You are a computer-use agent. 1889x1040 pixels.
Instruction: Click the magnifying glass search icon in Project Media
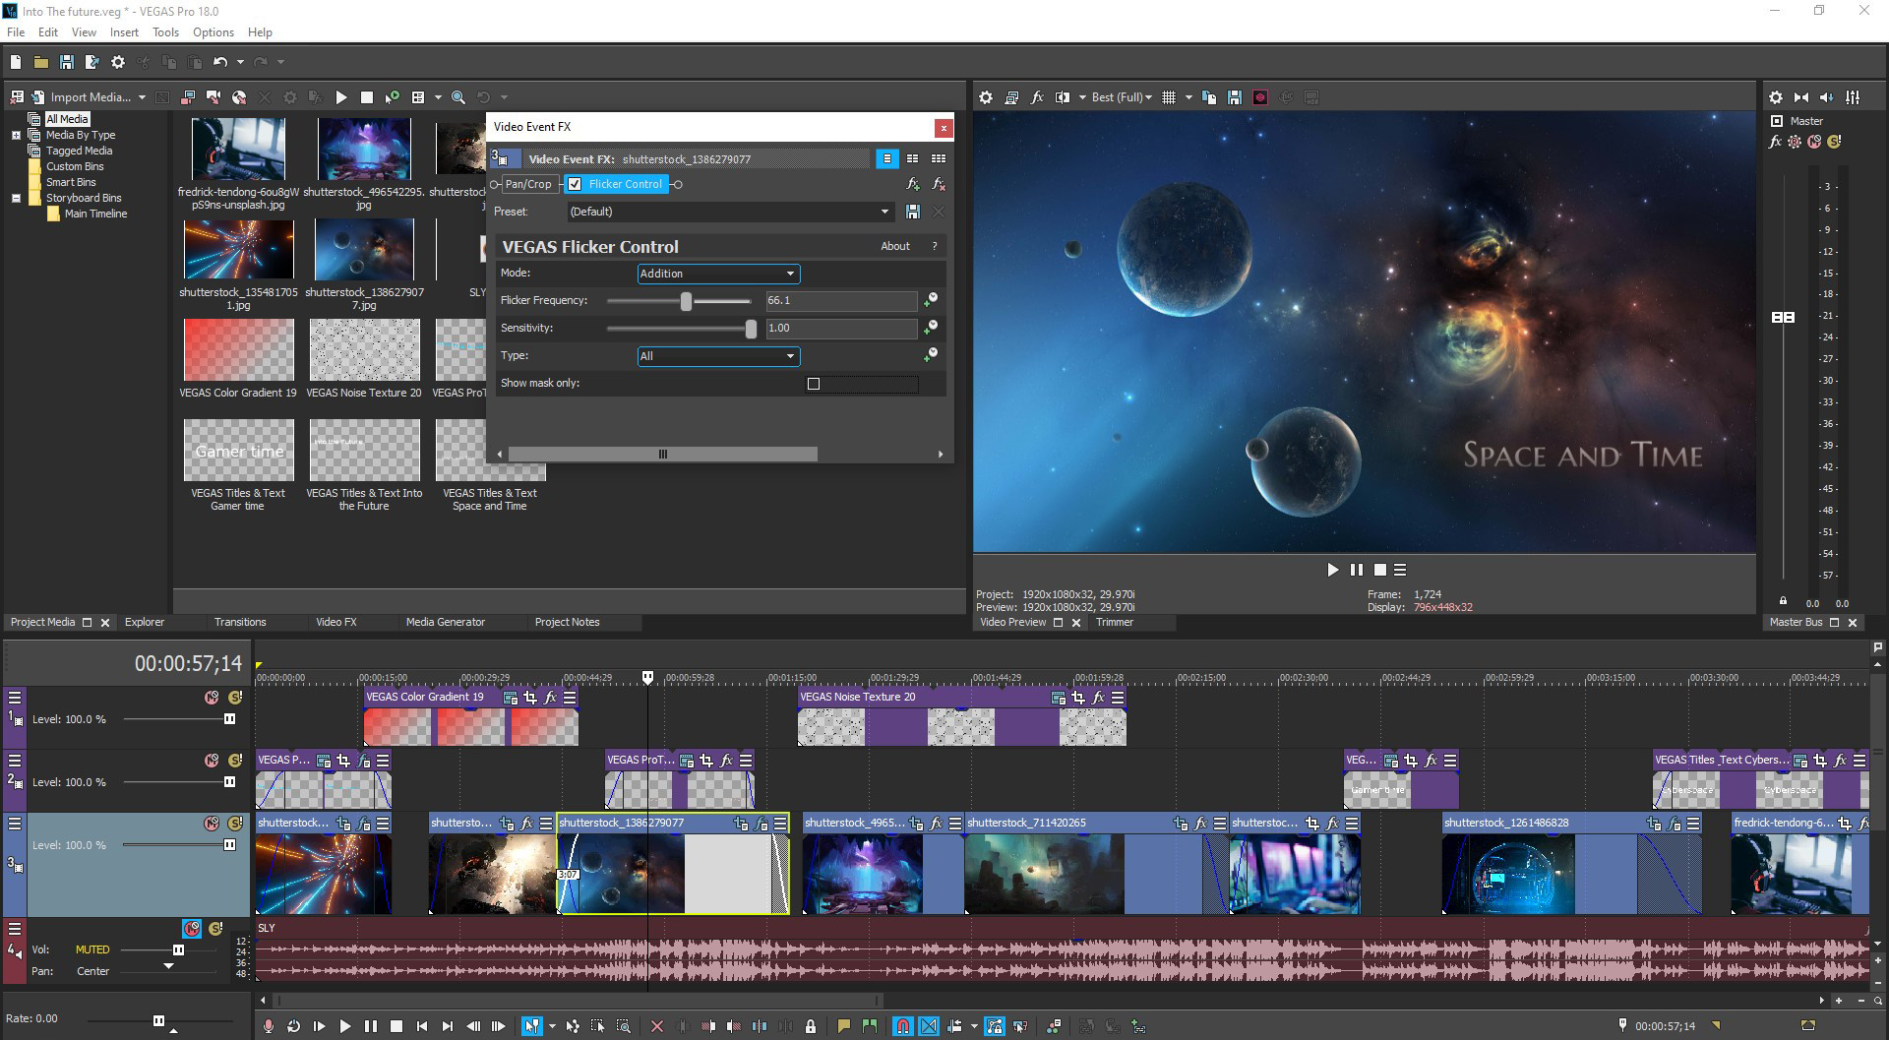(x=457, y=96)
